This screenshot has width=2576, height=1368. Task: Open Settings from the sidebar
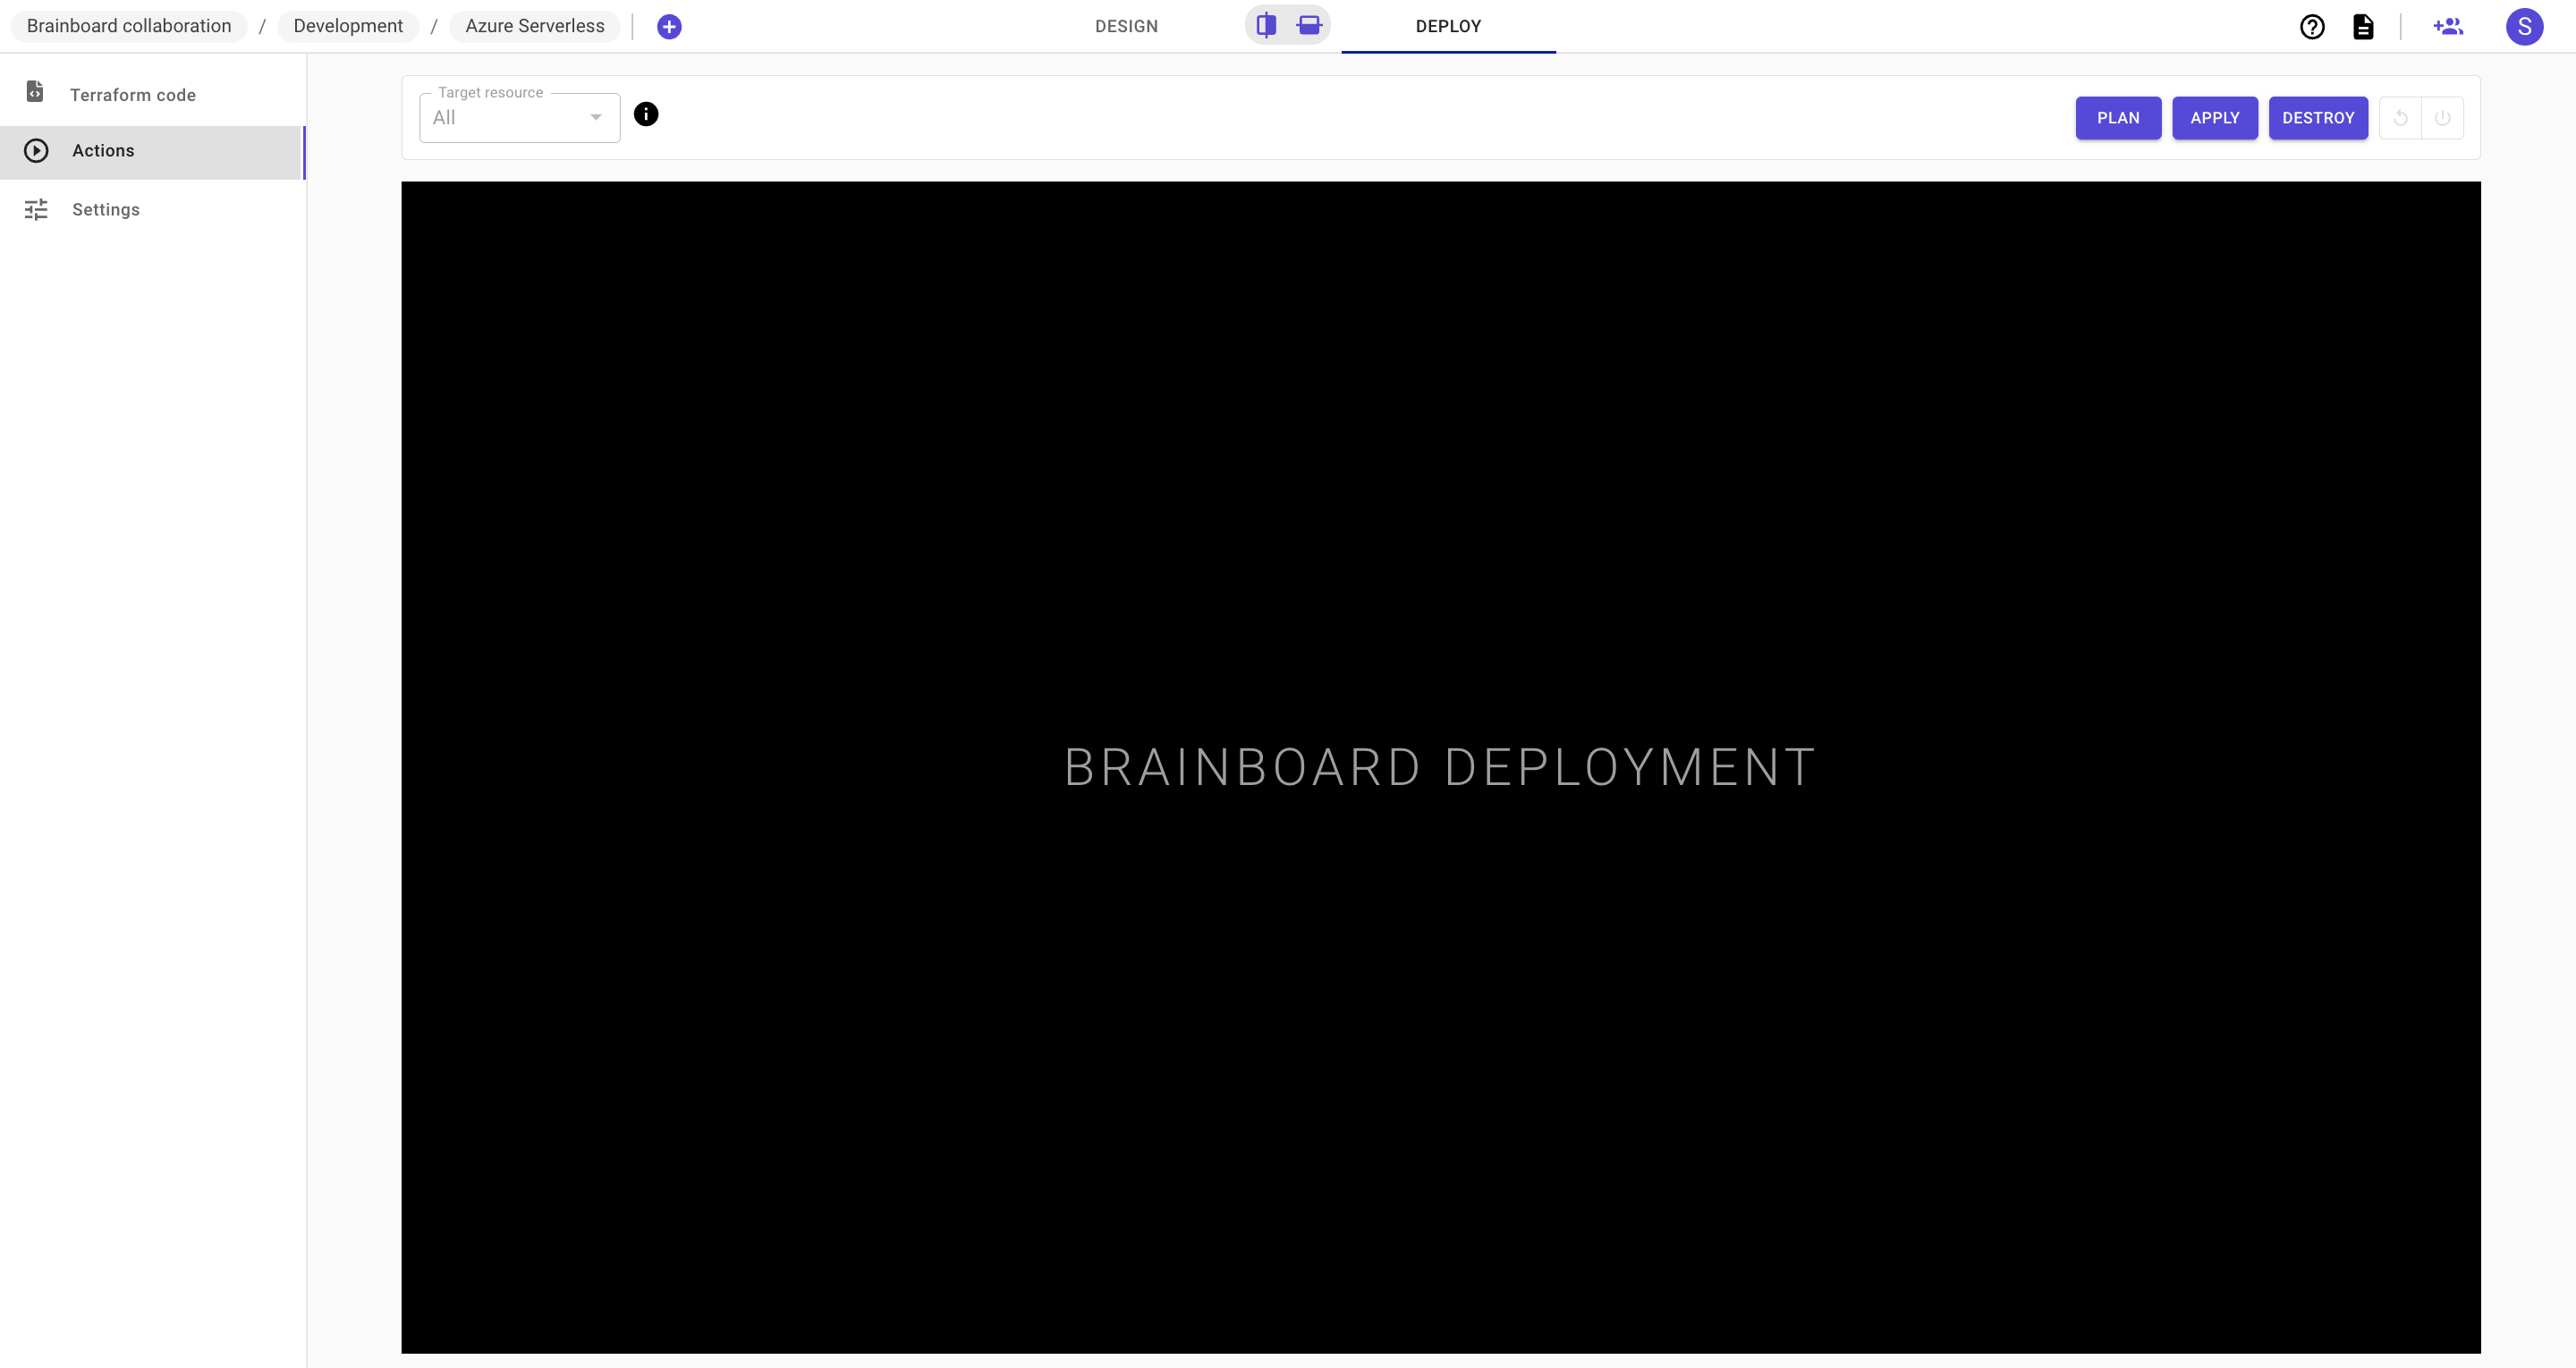click(x=105, y=209)
